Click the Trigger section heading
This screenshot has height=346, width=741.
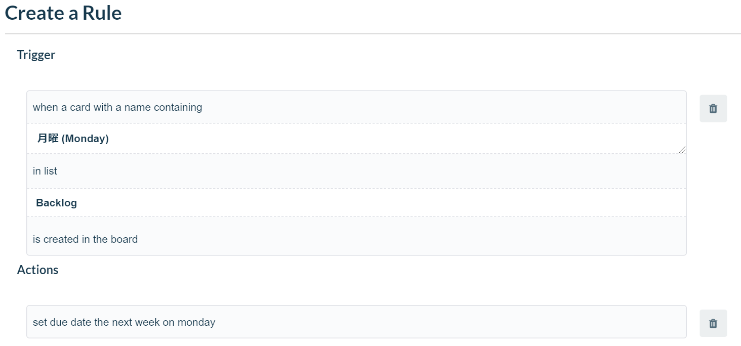[x=36, y=55]
